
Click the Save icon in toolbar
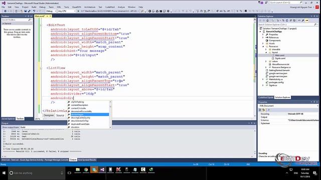[26, 11]
